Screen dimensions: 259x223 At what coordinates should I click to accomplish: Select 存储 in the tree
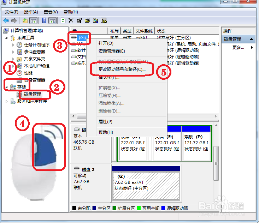[22, 87]
